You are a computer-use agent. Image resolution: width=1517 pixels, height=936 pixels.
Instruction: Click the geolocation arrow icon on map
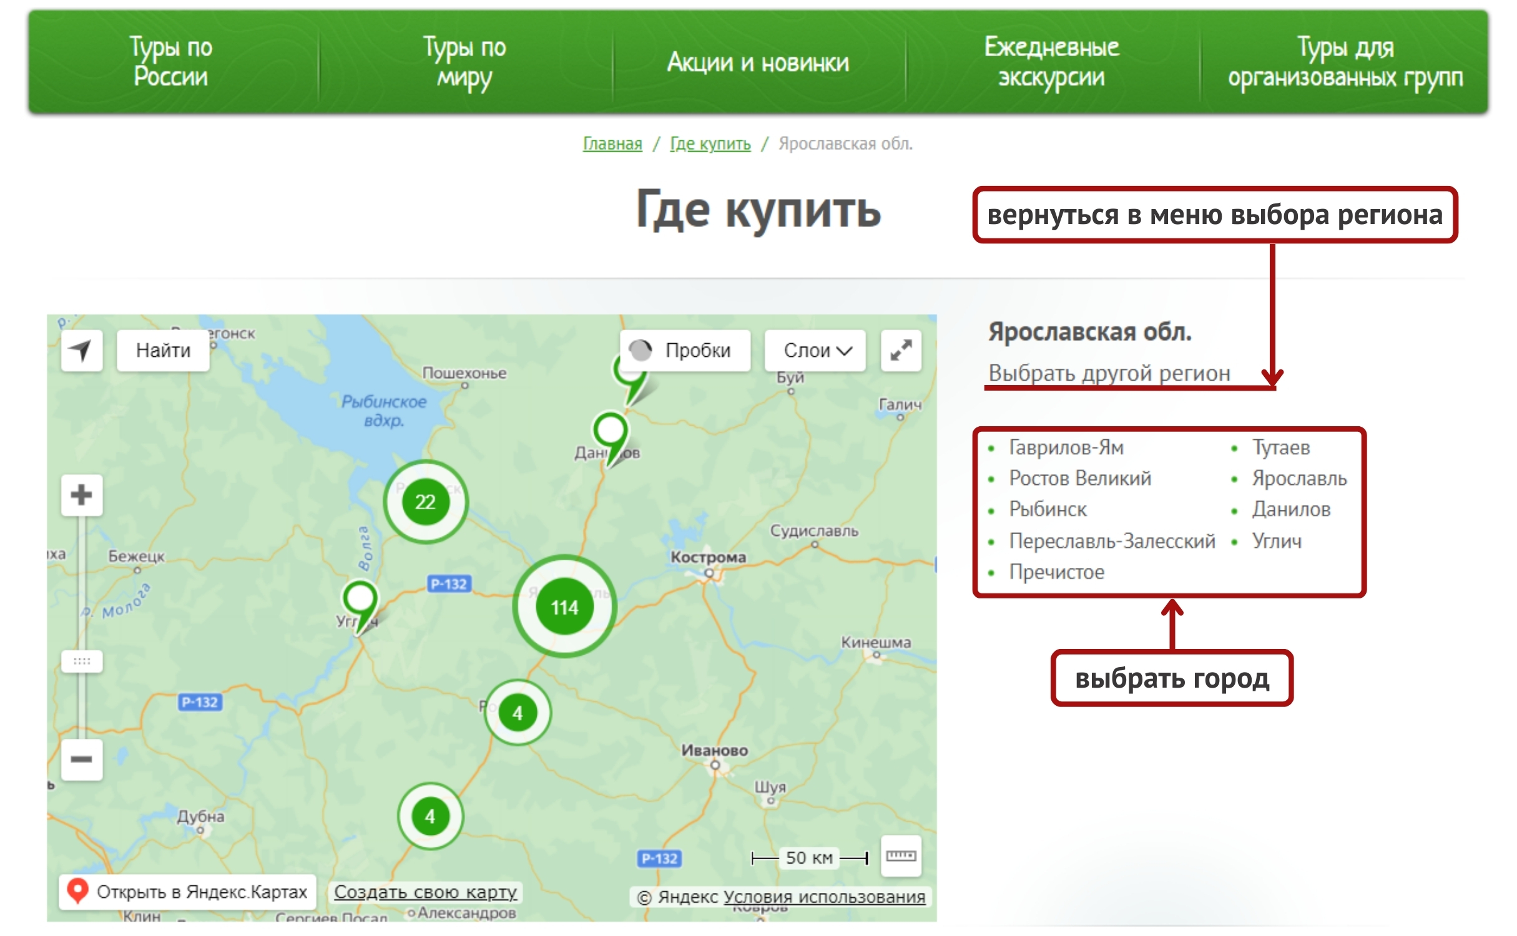pyautogui.click(x=81, y=351)
